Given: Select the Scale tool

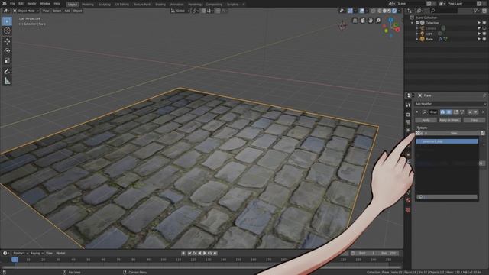Looking at the screenshot, I should (7, 60).
